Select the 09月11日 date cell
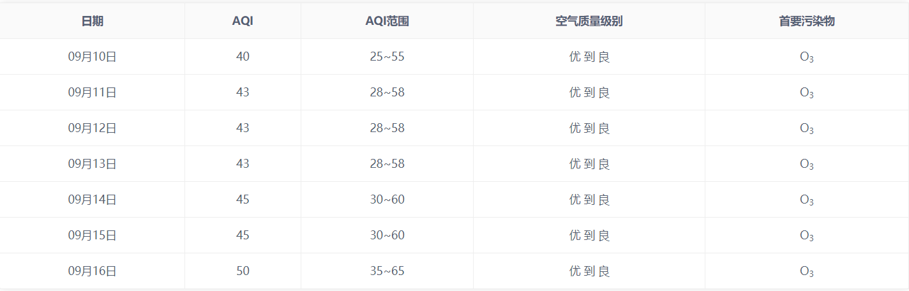909x291 pixels. point(93,93)
